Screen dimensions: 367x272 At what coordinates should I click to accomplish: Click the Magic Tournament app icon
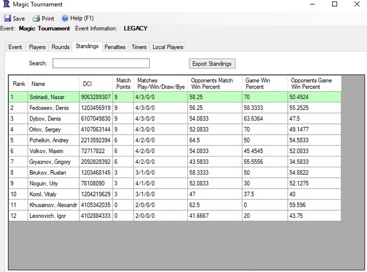[x=6, y=5]
